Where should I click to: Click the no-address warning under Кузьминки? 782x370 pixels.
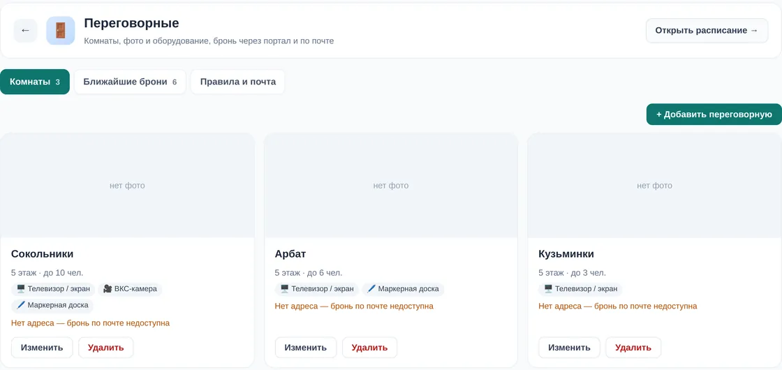click(x=618, y=306)
